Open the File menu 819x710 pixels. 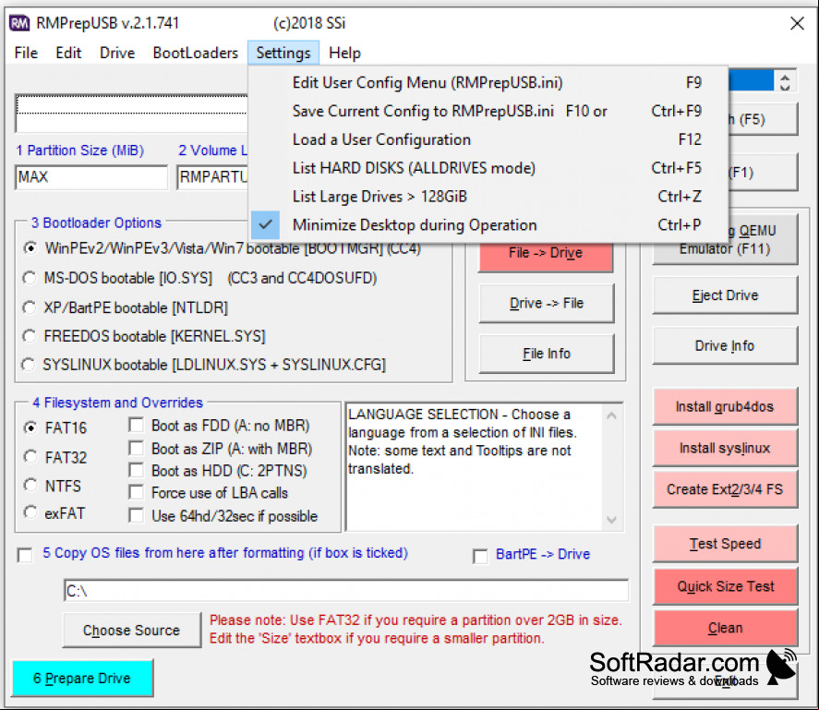point(26,53)
